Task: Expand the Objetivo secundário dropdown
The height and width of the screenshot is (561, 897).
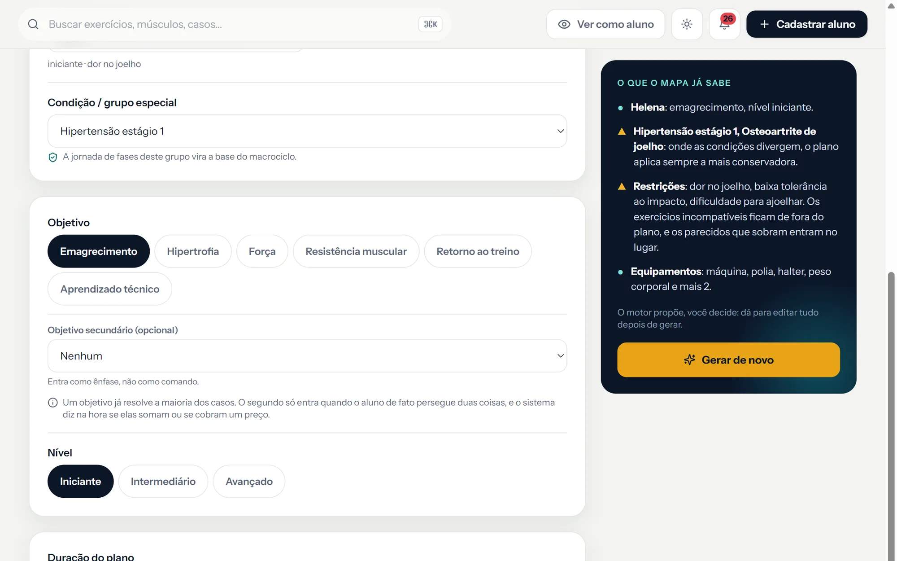Action: (x=307, y=356)
